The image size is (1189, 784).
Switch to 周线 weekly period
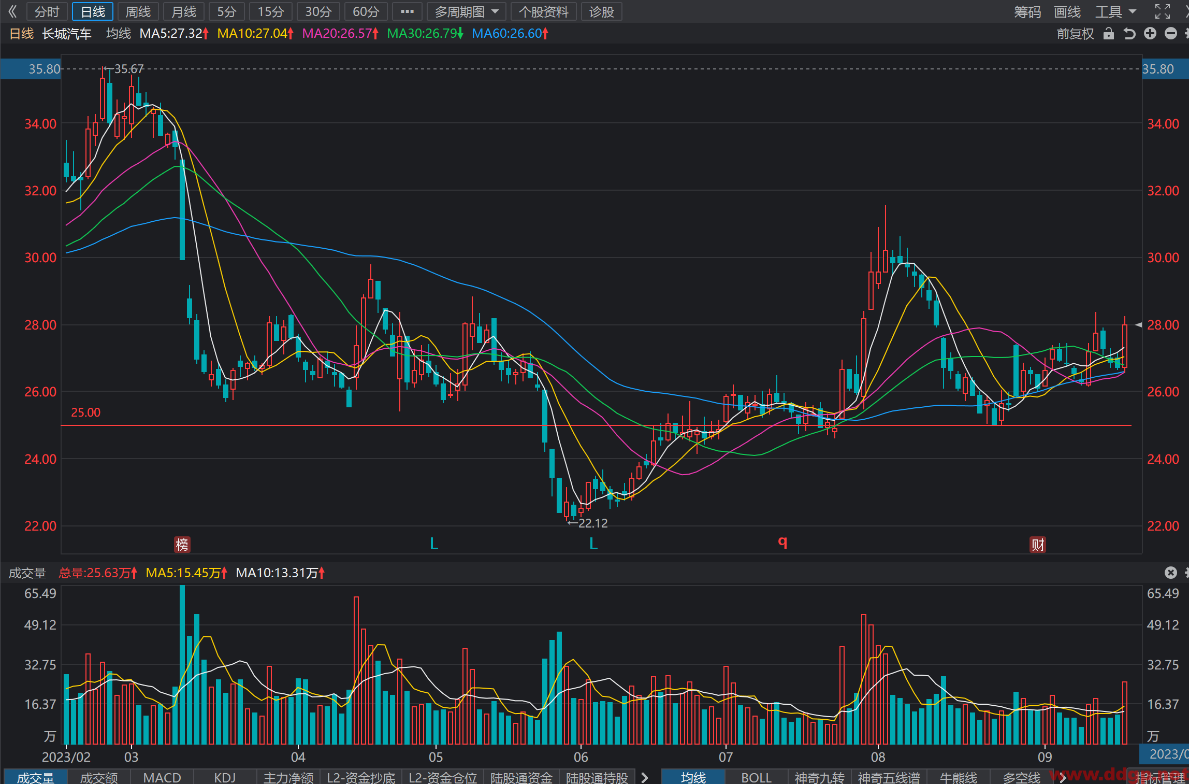click(x=138, y=11)
